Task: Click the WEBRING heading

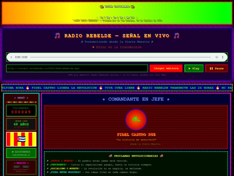Action: click(x=21, y=163)
